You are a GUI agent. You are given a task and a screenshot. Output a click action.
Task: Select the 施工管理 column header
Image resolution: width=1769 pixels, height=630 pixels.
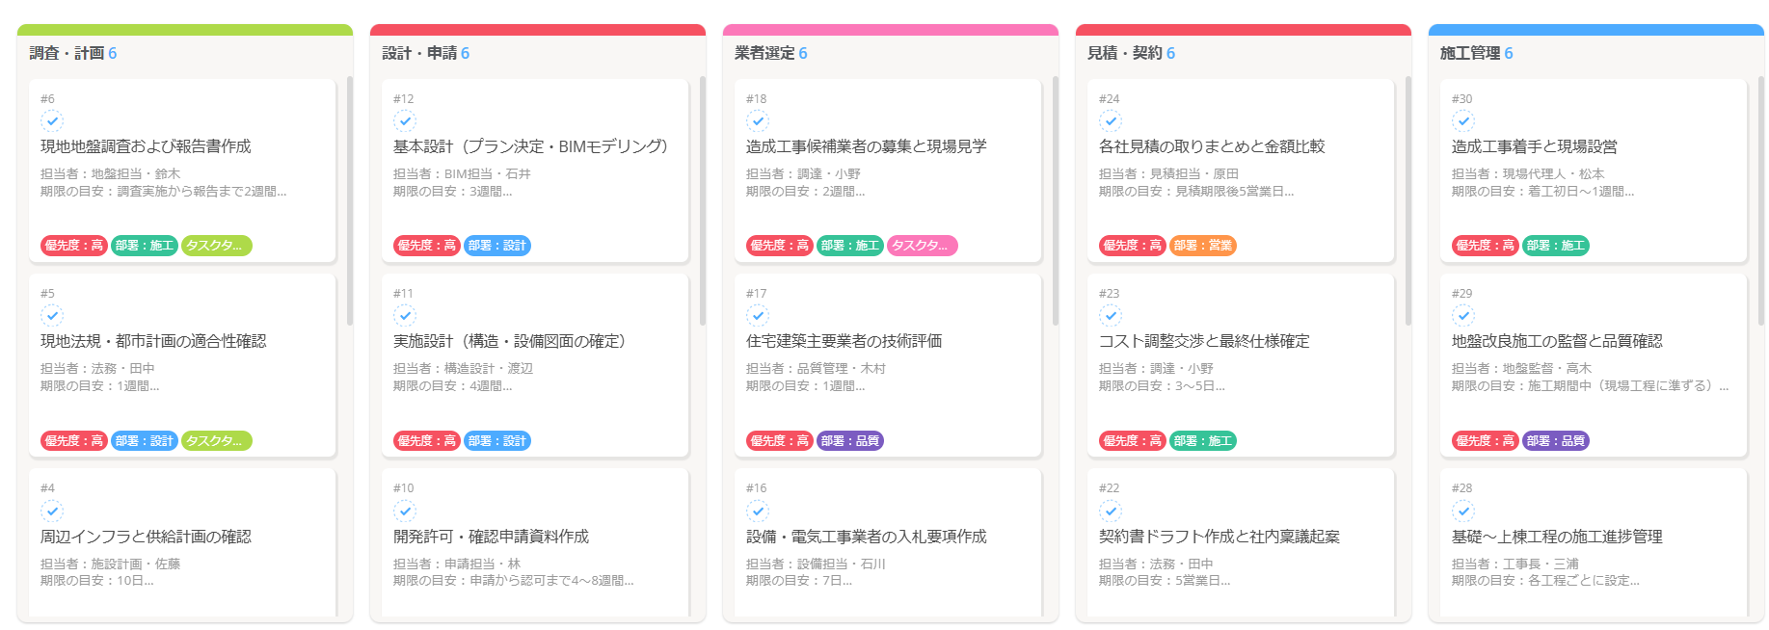pos(1469,53)
